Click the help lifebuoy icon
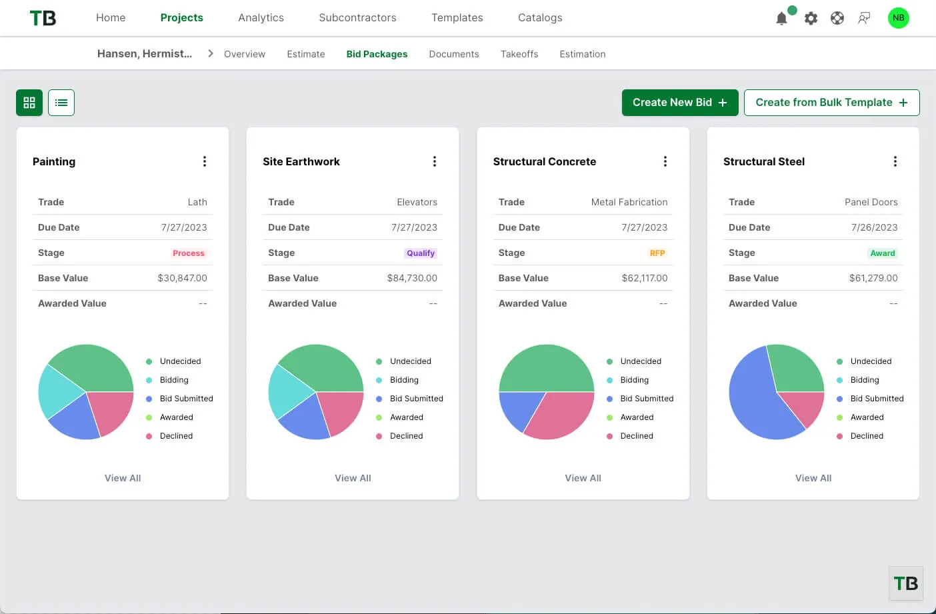 click(837, 18)
